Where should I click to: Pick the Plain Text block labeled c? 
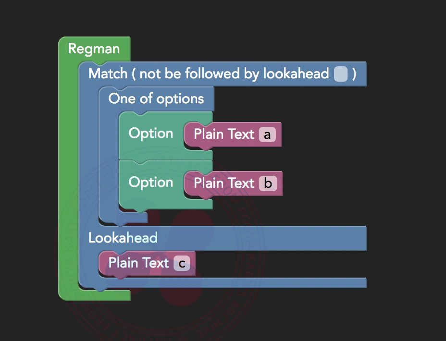coord(138,263)
